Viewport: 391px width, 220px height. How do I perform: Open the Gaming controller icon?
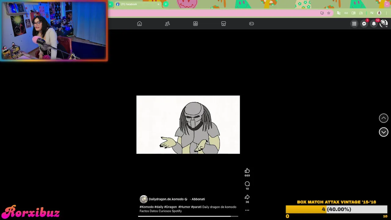click(x=251, y=24)
